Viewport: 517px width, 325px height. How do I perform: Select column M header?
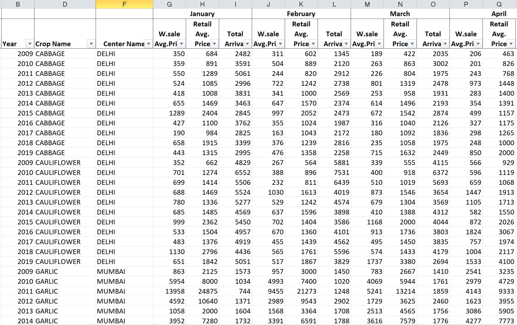point(368,4)
